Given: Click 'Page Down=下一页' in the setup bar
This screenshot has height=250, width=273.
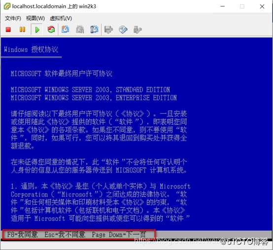Looking at the screenshot, I should click(x=119, y=235).
